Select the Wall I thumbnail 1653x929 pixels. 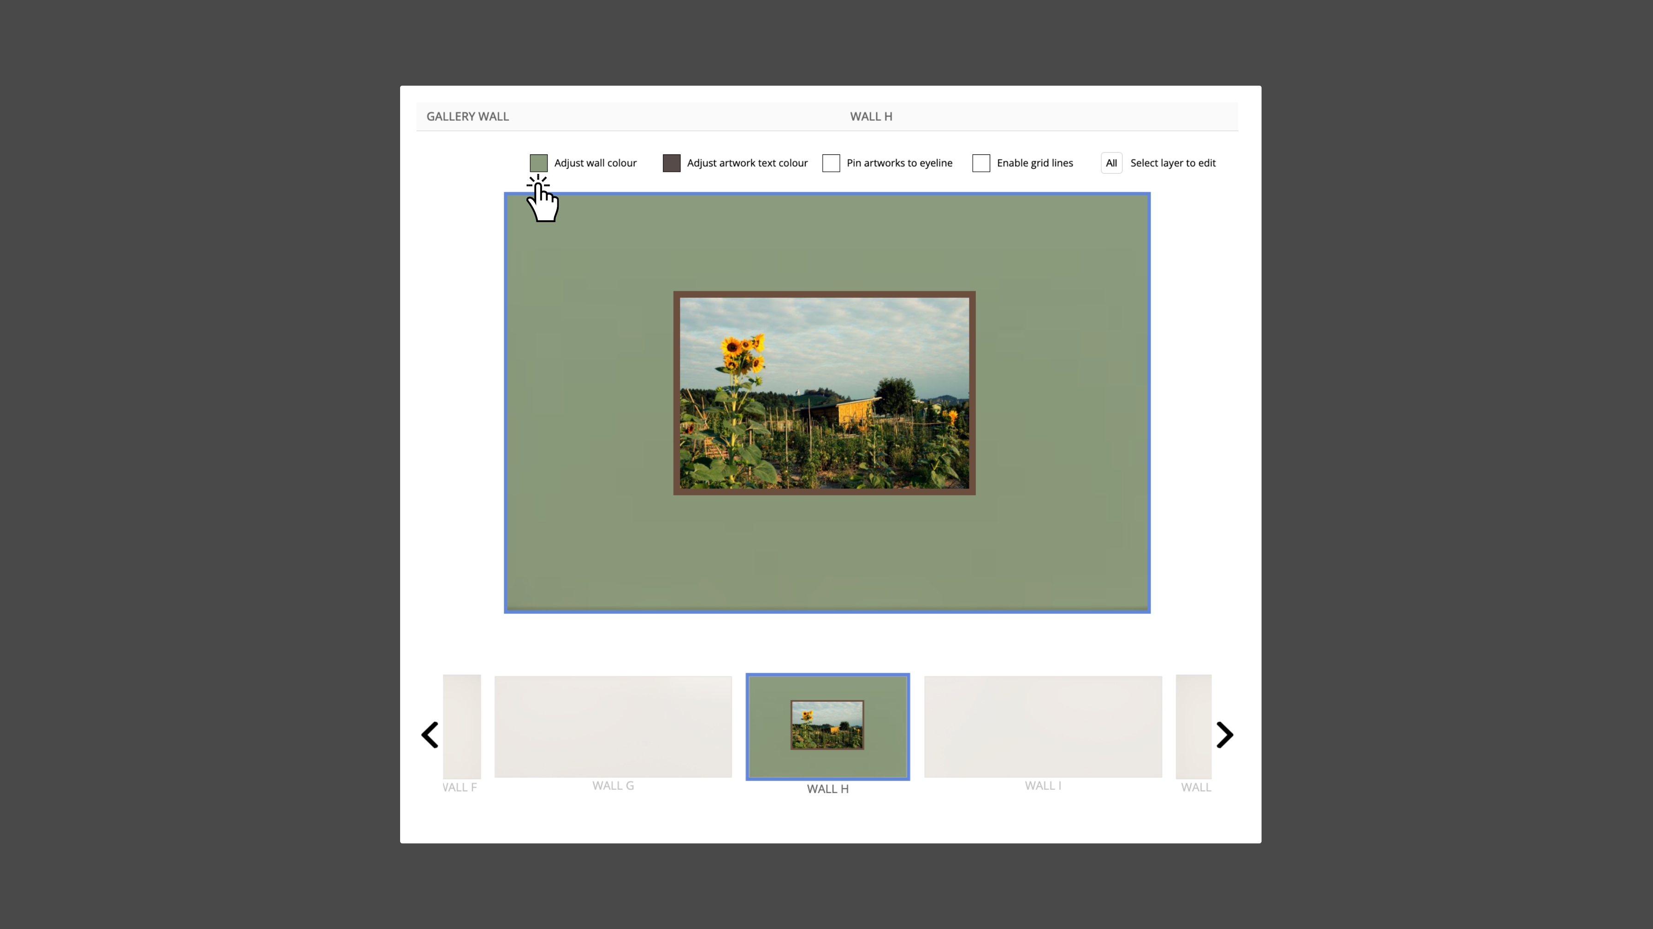[1043, 726]
